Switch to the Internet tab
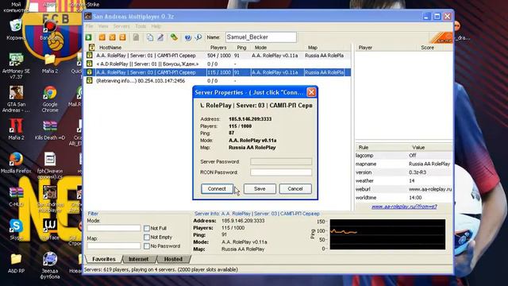The width and height of the screenshot is (508, 286). [x=139, y=259]
